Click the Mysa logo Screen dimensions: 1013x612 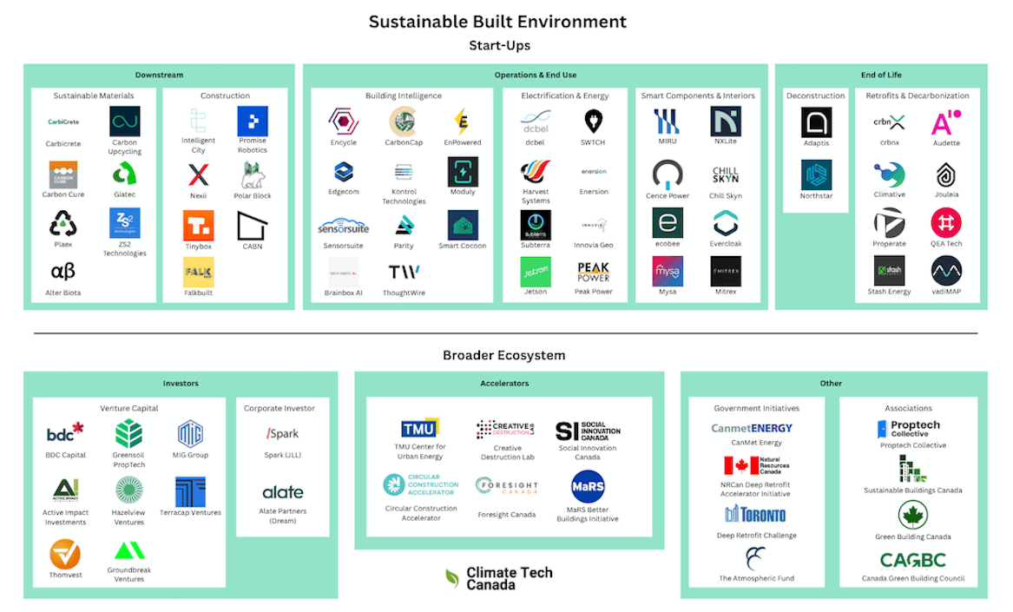[x=668, y=272]
